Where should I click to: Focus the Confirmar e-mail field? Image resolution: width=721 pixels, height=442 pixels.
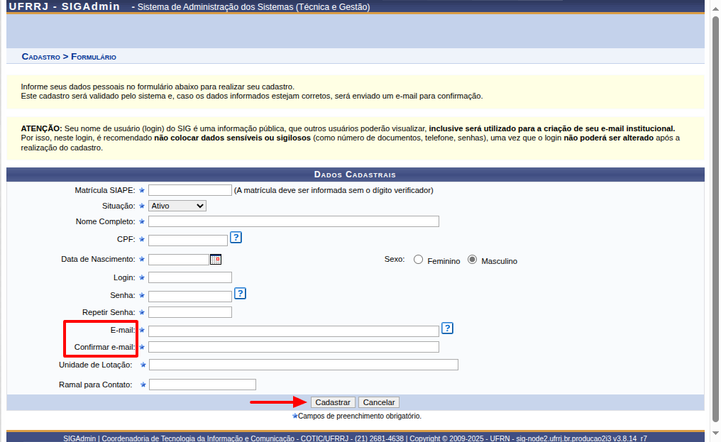[293, 347]
